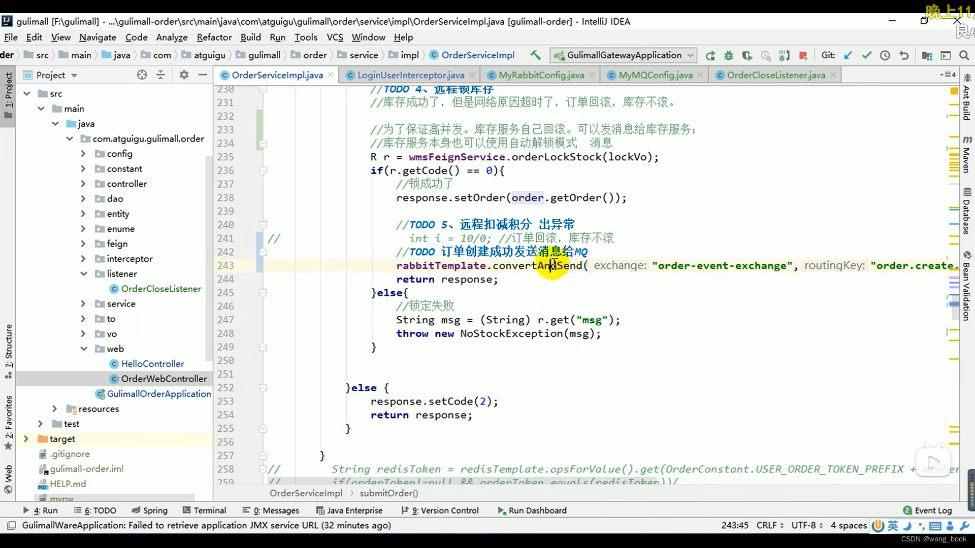Click the CRLF line separator selector

pyautogui.click(x=770, y=526)
